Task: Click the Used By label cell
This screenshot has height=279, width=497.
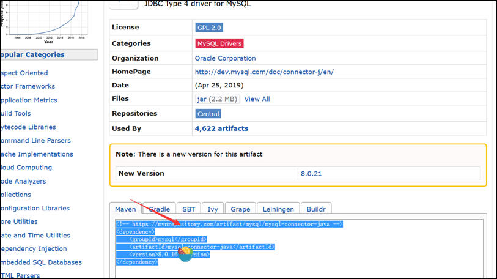Action: click(150, 128)
